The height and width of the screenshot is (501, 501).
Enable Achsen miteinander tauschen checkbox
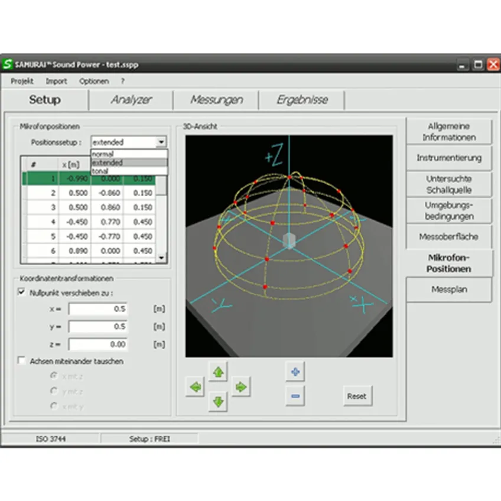pyautogui.click(x=21, y=360)
